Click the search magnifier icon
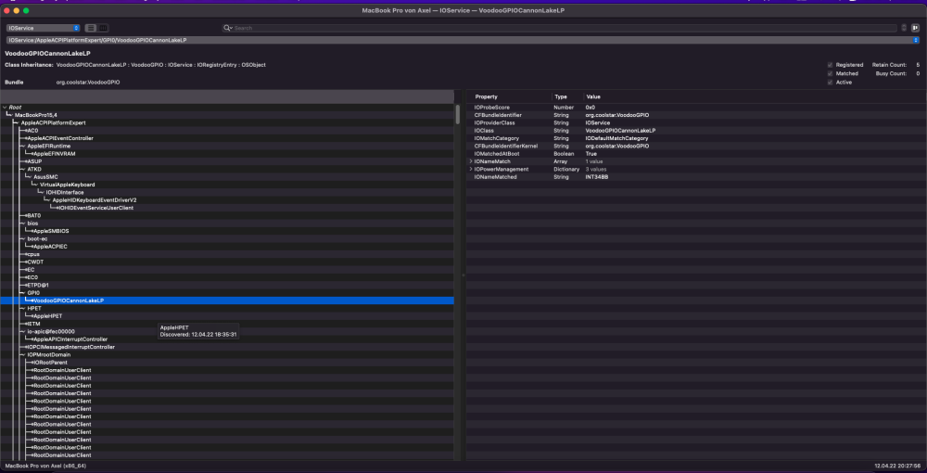The height and width of the screenshot is (473, 927). [x=228, y=28]
